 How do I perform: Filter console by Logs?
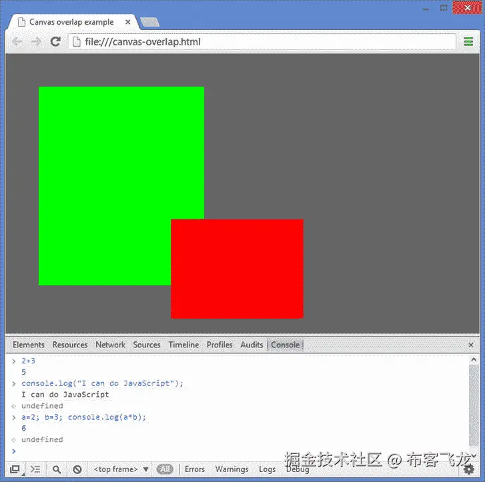[268, 469]
